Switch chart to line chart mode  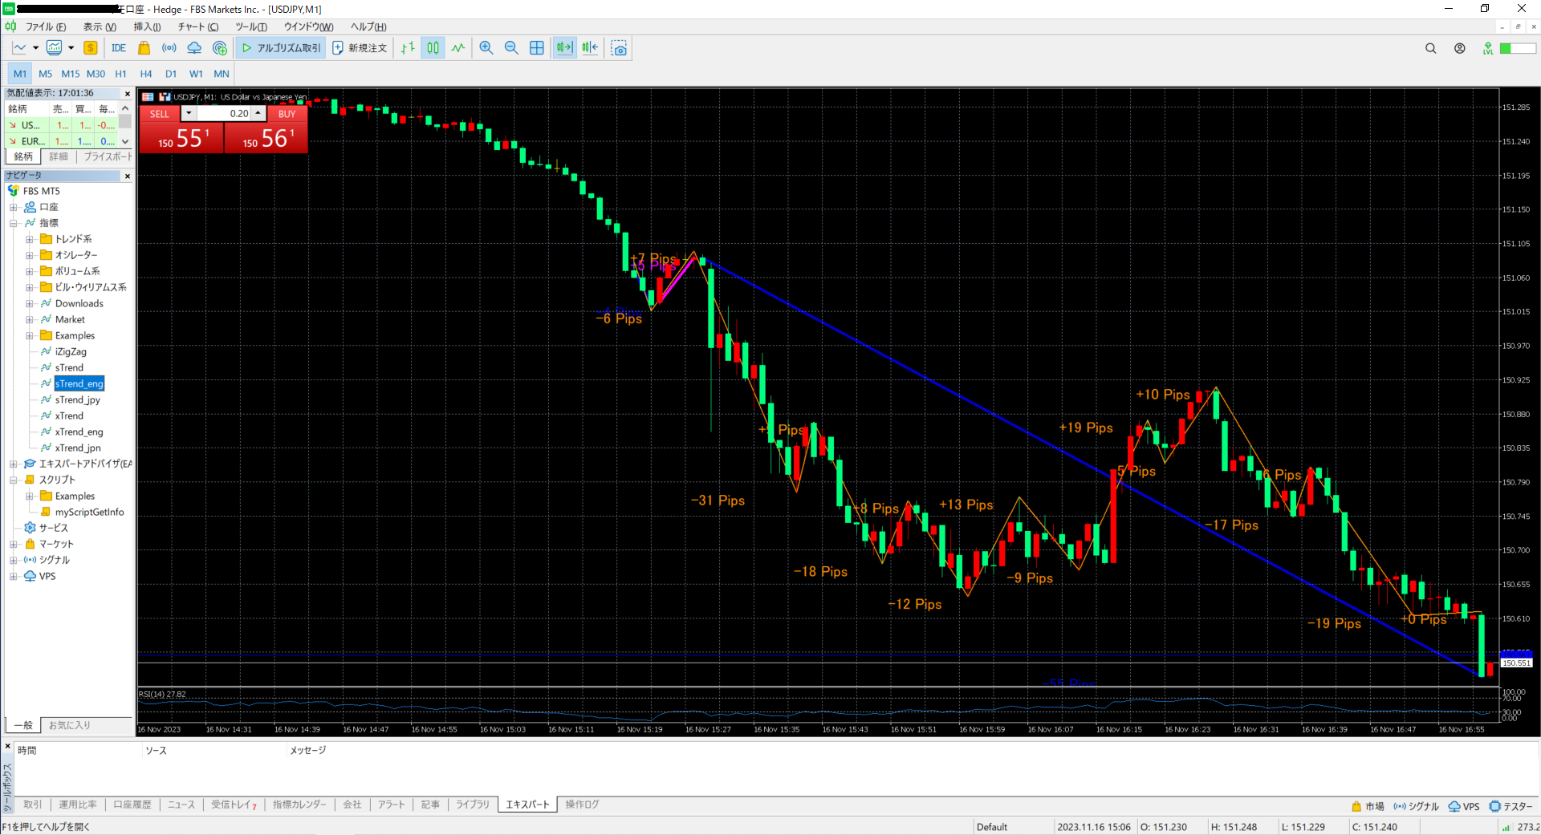[x=458, y=48]
